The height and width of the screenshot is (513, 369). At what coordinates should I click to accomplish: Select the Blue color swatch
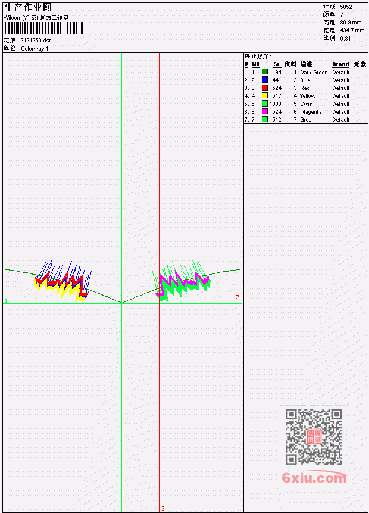click(x=265, y=80)
